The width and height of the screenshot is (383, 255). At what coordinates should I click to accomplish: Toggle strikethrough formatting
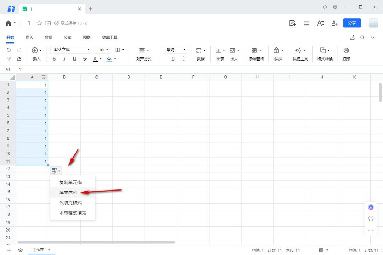(x=85, y=59)
